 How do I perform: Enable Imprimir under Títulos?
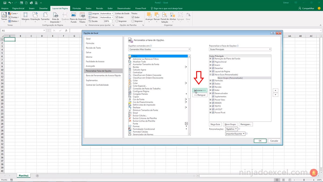point(133,21)
